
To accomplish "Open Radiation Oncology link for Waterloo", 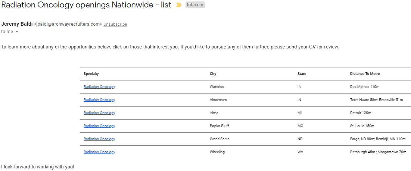I will [99, 87].
